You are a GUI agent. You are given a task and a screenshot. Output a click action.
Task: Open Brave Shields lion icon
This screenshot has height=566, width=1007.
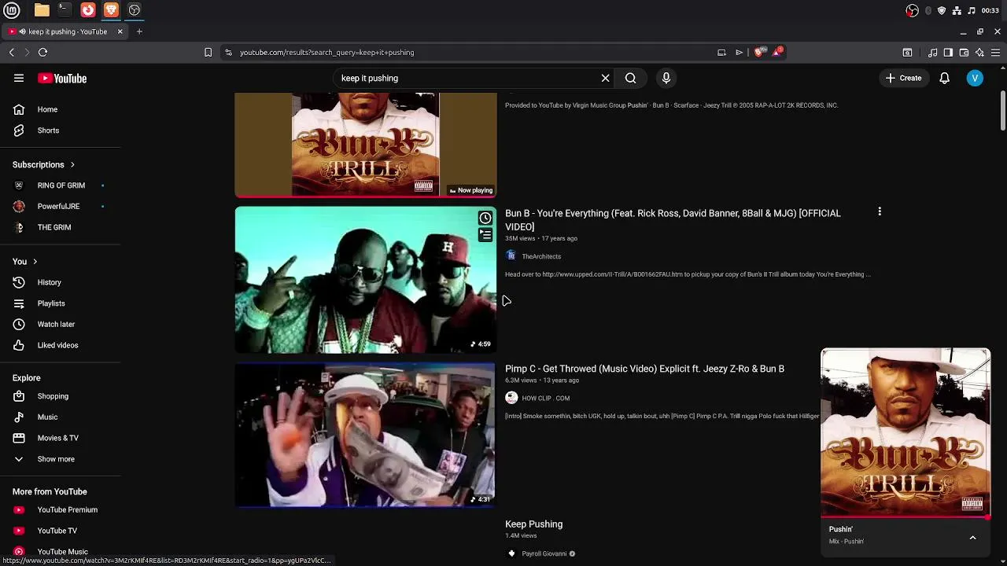[x=759, y=53]
